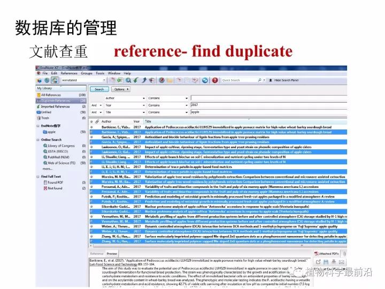The height and width of the screenshot is (289, 385).
Task: Click Hide Search Panel
Action: pyautogui.click(x=284, y=80)
